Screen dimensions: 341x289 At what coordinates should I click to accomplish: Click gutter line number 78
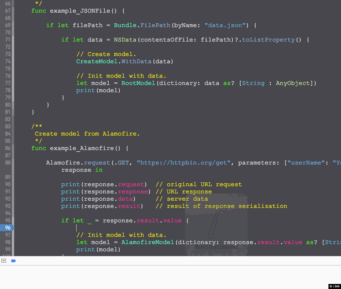tap(8, 90)
